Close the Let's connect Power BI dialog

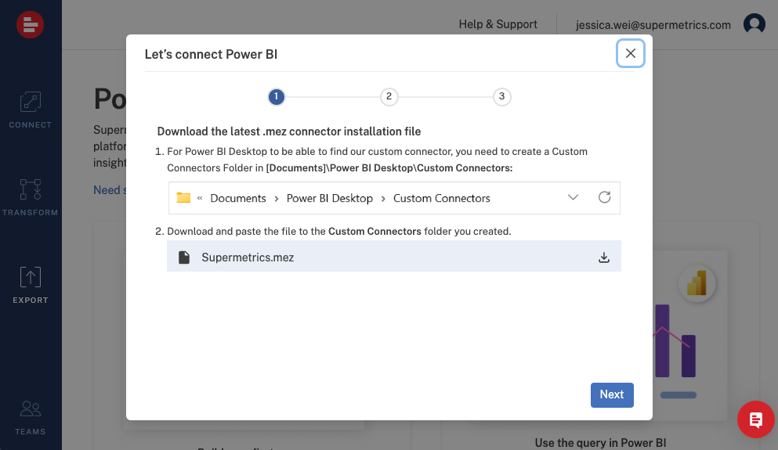(x=631, y=53)
